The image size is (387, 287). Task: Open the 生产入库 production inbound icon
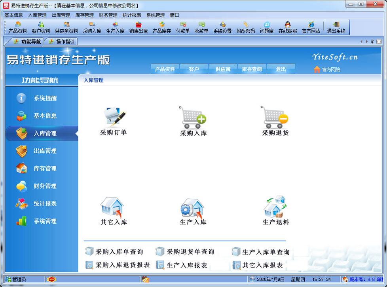click(193, 208)
